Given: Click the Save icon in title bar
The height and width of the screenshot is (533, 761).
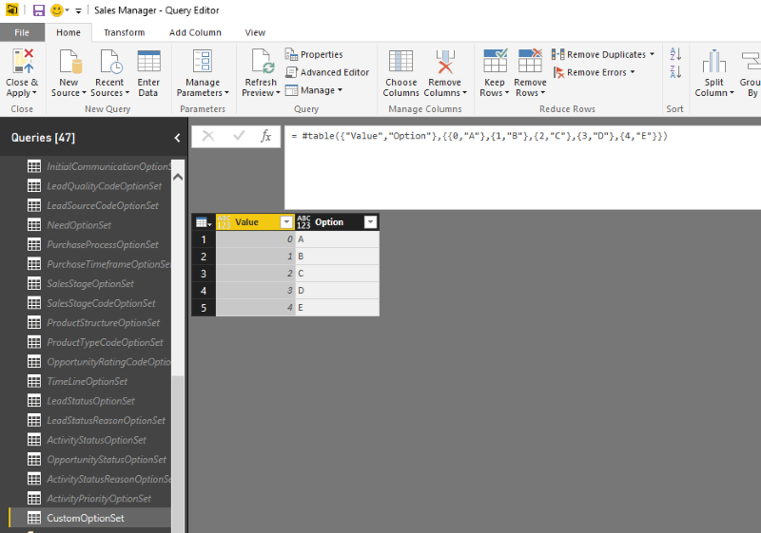Looking at the screenshot, I should (38, 10).
